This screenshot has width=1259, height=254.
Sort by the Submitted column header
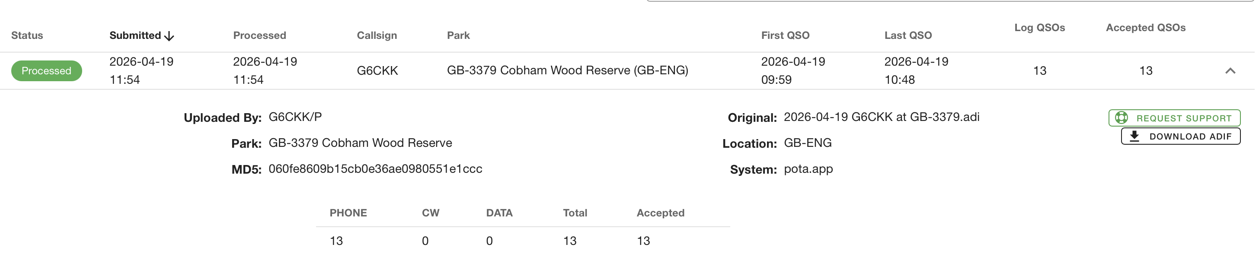click(x=135, y=35)
